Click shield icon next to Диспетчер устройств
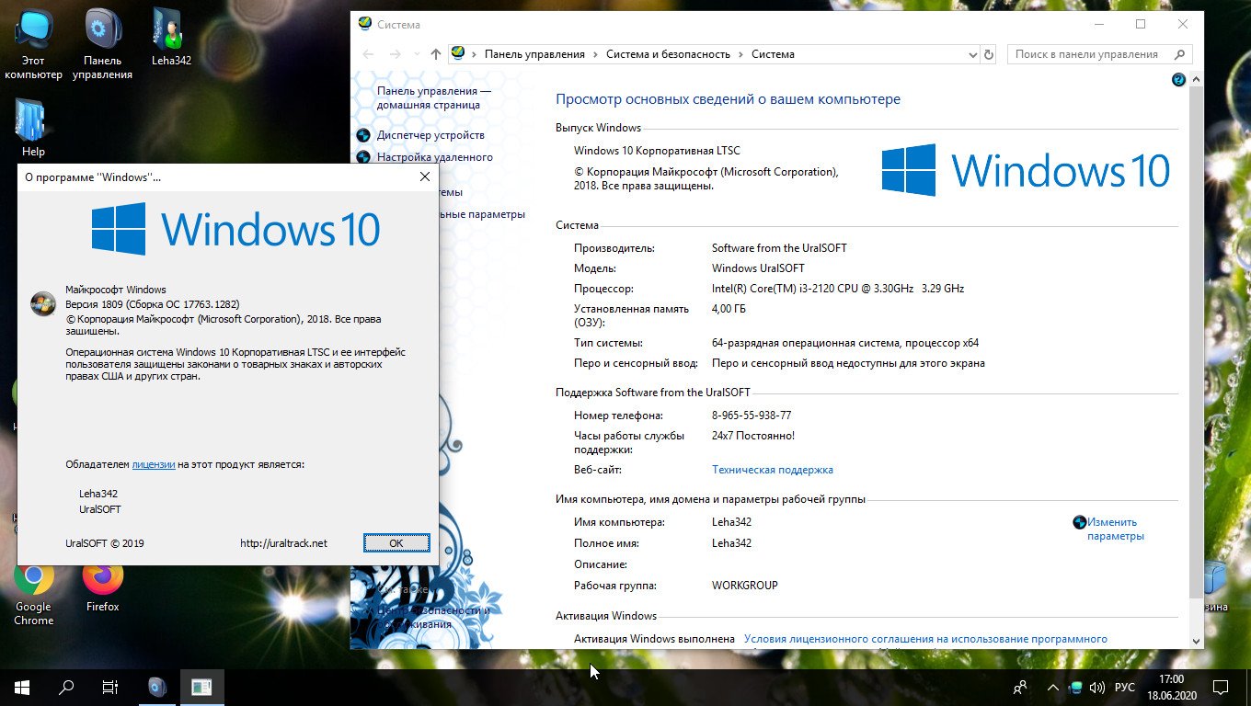Image resolution: width=1251 pixels, height=706 pixels. (362, 135)
